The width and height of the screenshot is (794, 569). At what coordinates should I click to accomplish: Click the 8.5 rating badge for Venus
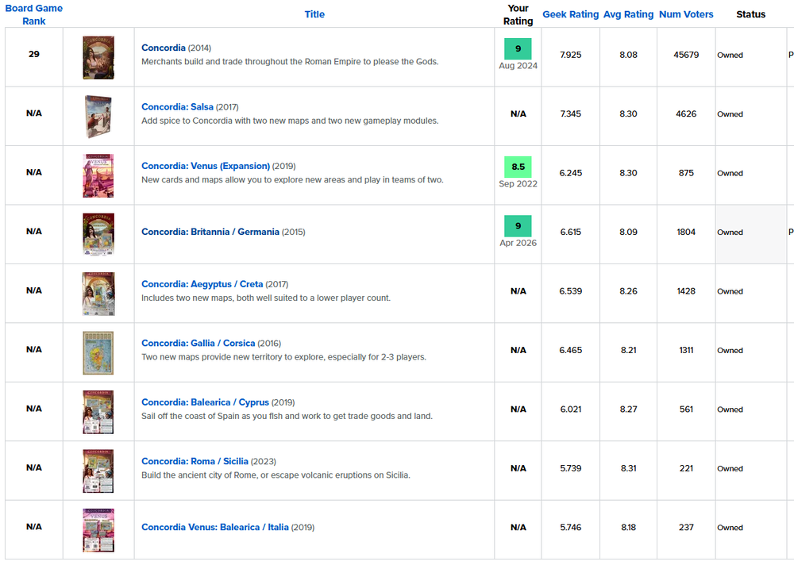(x=518, y=167)
